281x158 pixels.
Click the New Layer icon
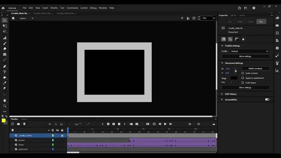[x=12, y=124]
